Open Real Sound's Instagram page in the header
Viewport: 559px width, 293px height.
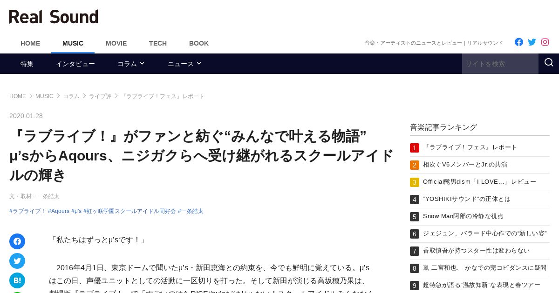545,42
